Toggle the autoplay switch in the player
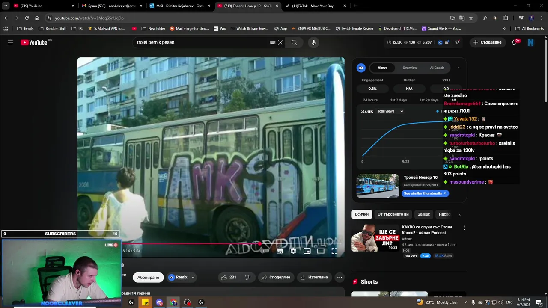Image resolution: width=548 pixels, height=308 pixels. (264, 251)
